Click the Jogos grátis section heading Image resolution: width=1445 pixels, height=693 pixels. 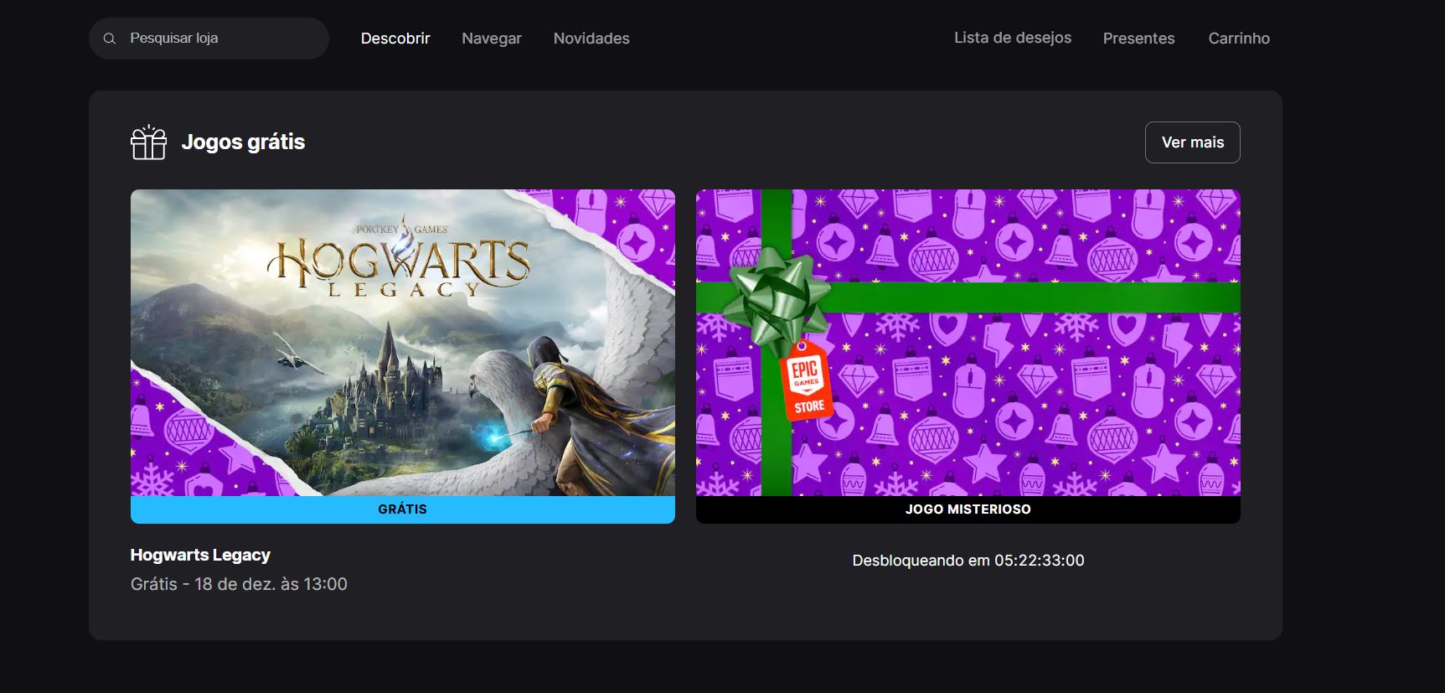click(243, 142)
